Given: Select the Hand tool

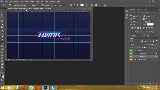Looking at the screenshot, I should tap(2, 64).
